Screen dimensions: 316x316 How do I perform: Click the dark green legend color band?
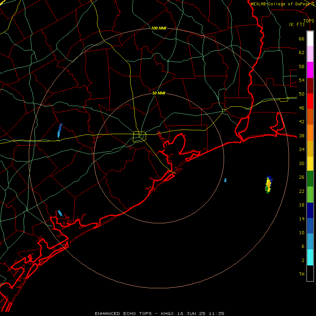point(310,179)
